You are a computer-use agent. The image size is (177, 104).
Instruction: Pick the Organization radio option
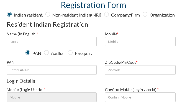click(x=145, y=14)
